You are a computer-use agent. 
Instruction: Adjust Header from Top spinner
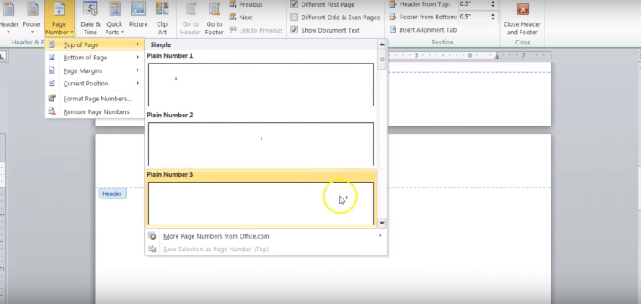coord(493,4)
